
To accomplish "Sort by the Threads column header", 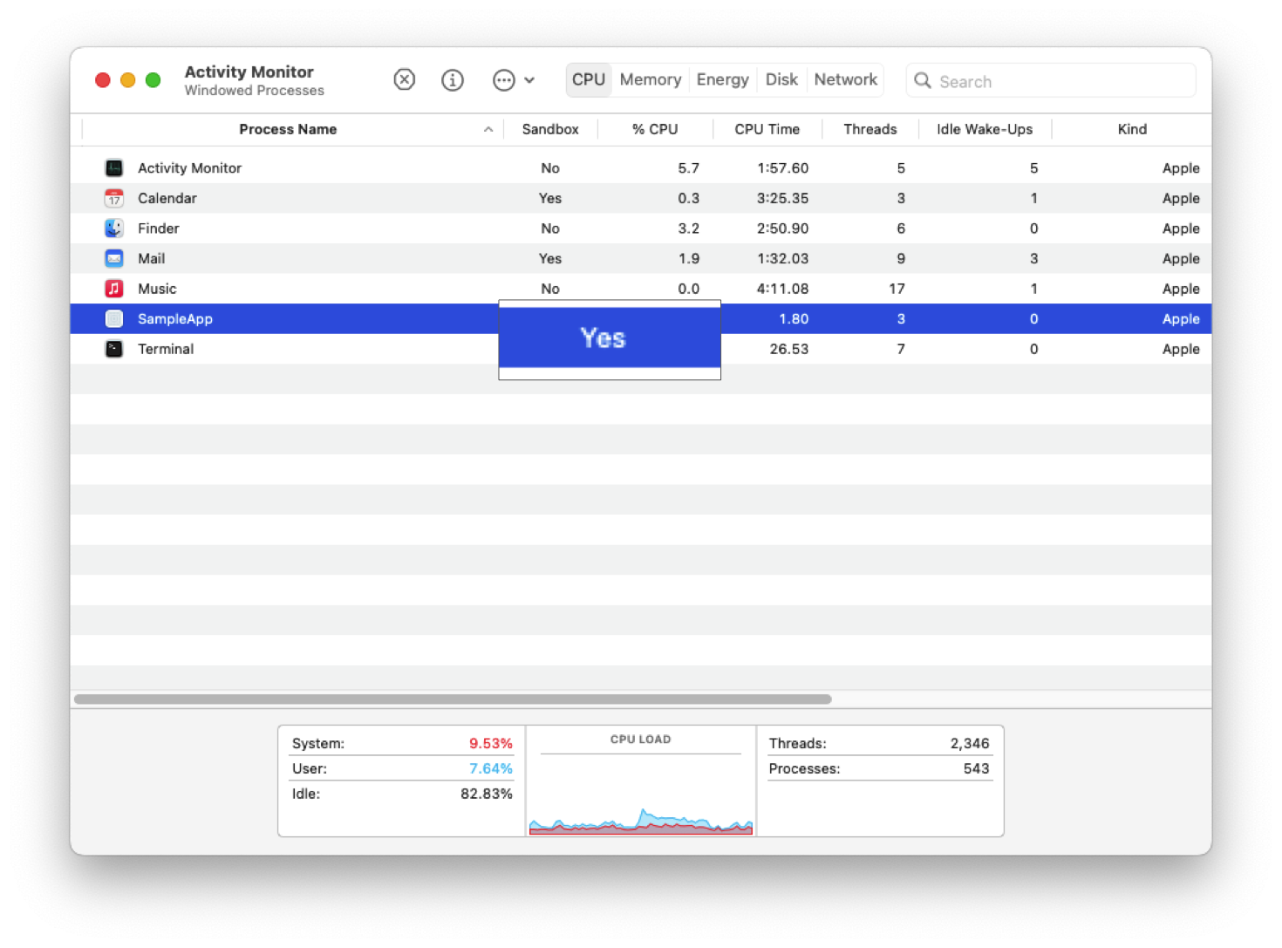I will tap(869, 130).
